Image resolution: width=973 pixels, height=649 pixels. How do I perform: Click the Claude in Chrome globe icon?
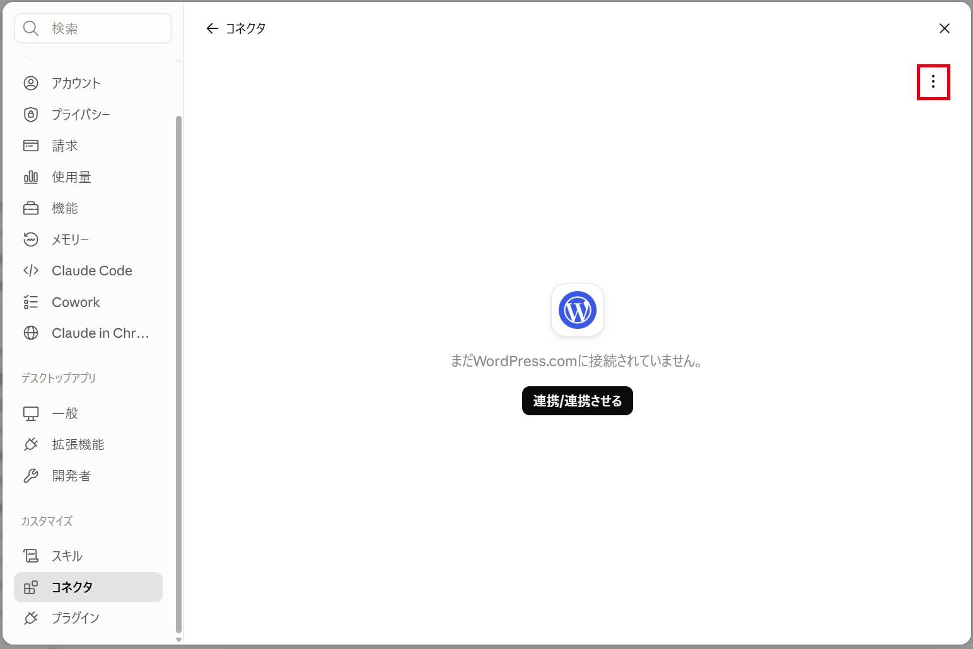[31, 333]
